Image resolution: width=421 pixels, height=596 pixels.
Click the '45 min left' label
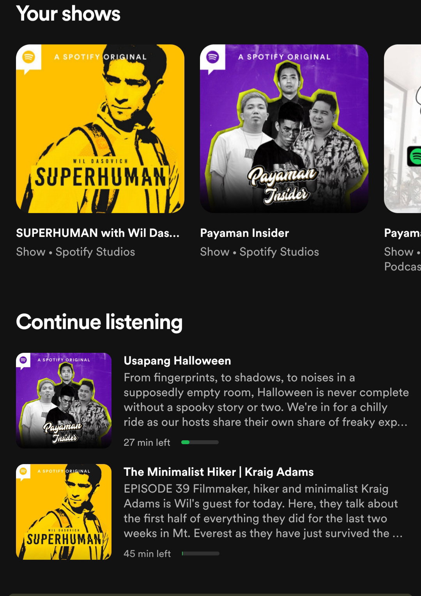(147, 553)
